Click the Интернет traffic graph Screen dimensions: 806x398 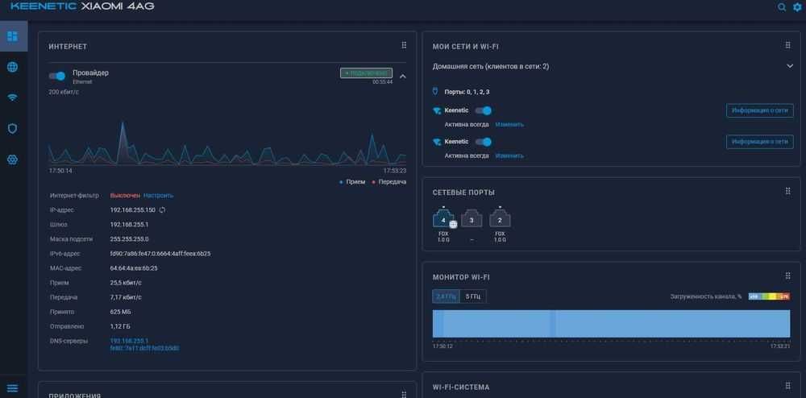(227, 143)
